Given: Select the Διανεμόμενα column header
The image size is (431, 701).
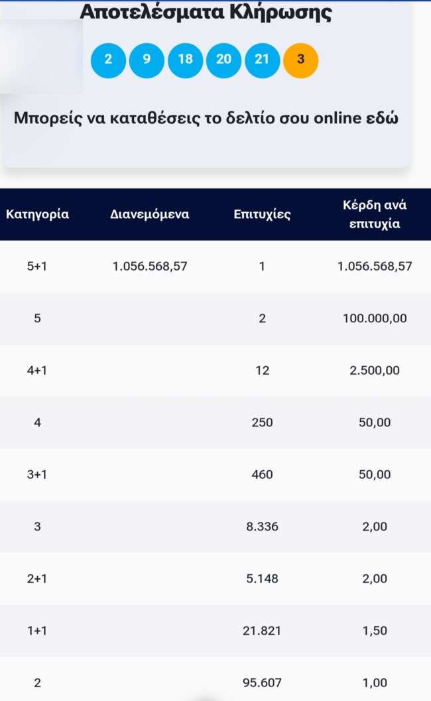Looking at the screenshot, I should pyautogui.click(x=150, y=214).
